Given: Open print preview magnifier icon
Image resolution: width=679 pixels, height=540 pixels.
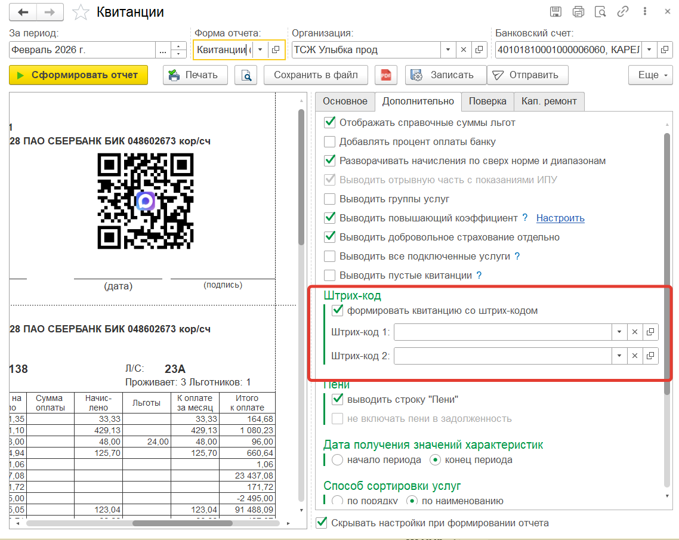Looking at the screenshot, I should [245, 75].
